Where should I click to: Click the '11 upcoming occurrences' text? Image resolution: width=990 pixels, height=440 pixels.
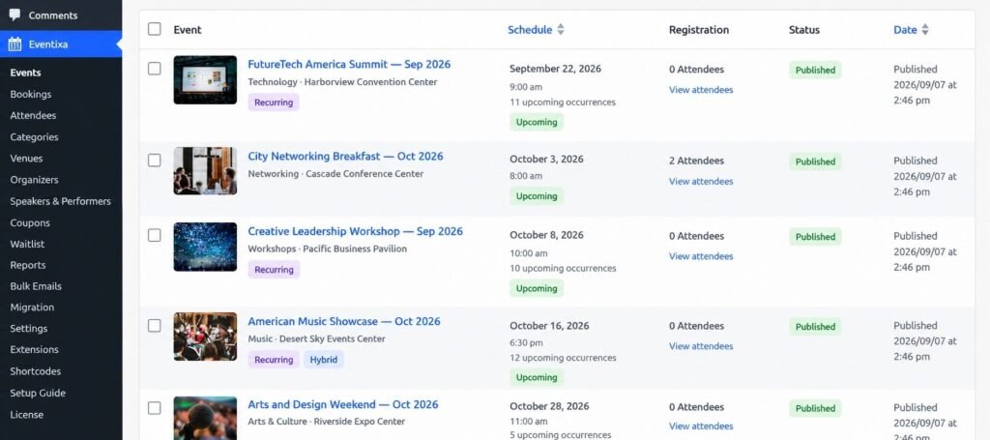click(563, 103)
